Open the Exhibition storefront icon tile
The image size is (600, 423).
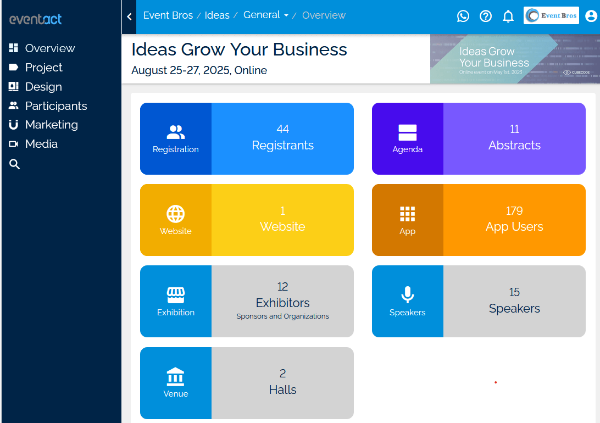click(176, 301)
